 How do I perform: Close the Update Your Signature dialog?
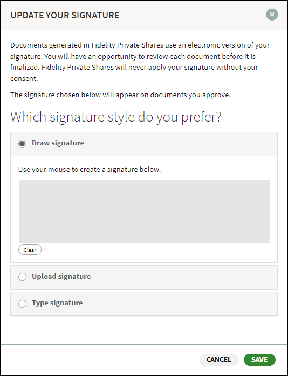[272, 15]
